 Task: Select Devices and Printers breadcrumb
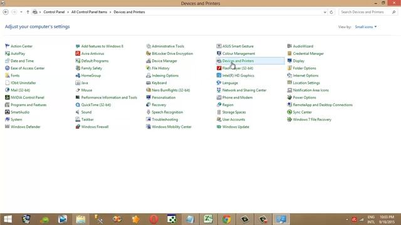[129, 12]
